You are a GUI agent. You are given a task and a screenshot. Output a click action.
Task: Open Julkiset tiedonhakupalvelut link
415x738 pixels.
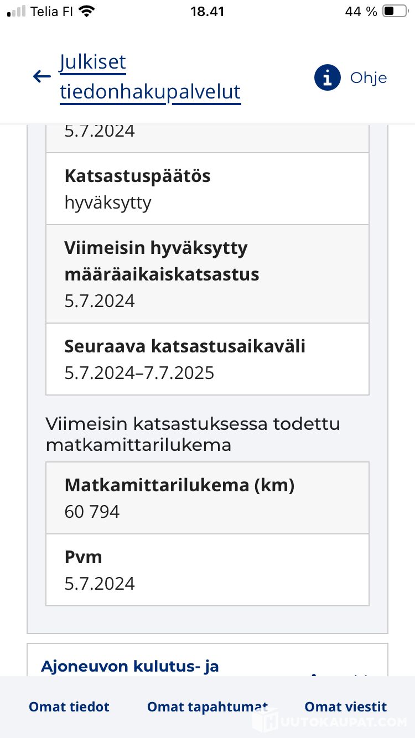pyautogui.click(x=150, y=77)
